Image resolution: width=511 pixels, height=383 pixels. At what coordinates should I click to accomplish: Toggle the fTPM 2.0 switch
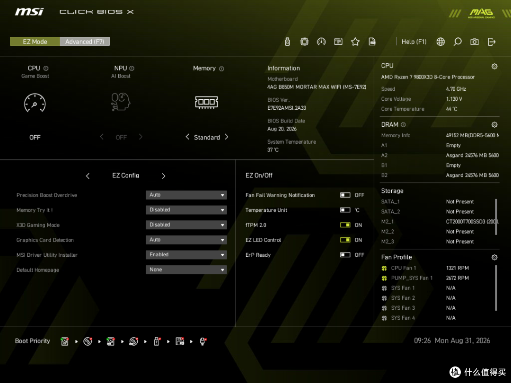click(x=345, y=225)
